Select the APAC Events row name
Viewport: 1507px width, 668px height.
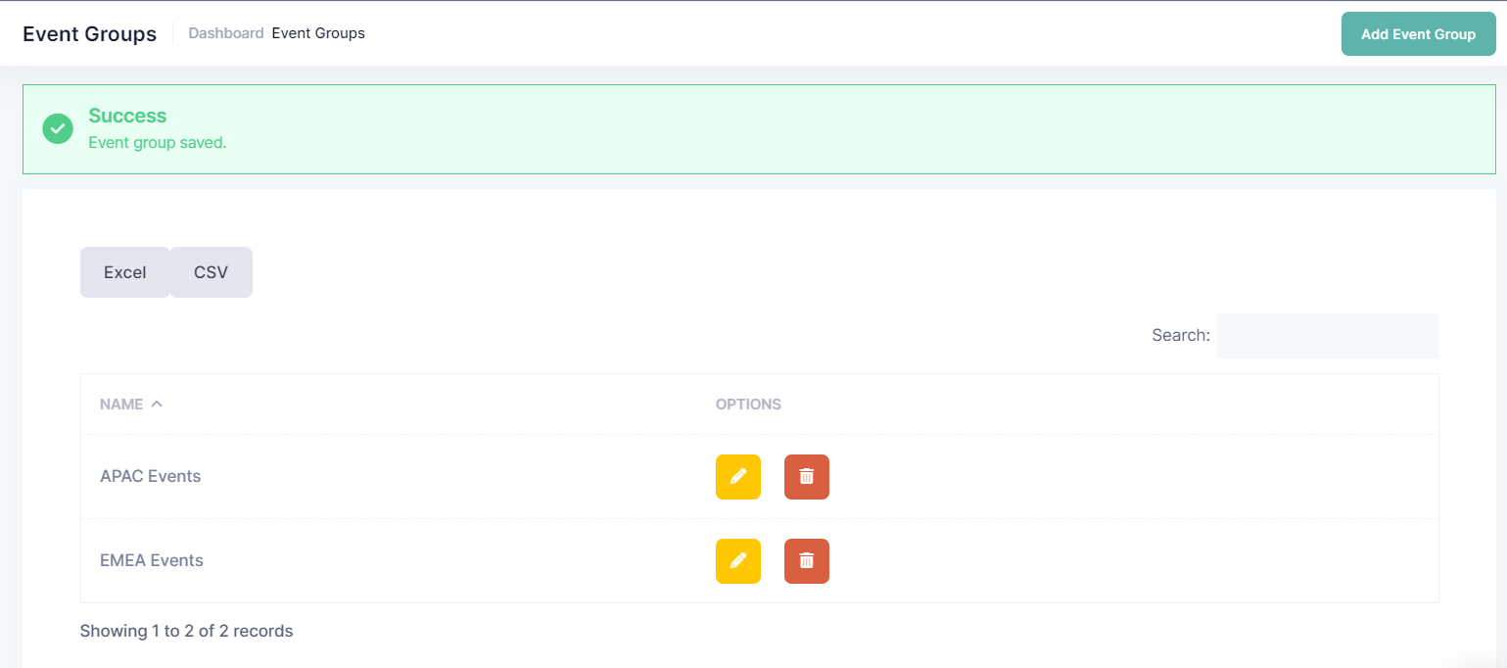point(150,477)
